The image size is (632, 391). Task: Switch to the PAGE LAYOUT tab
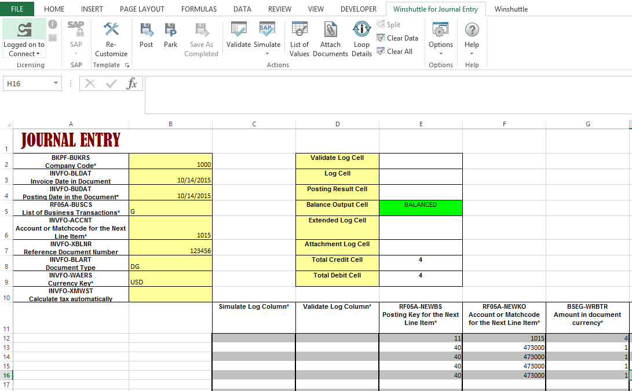142,9
